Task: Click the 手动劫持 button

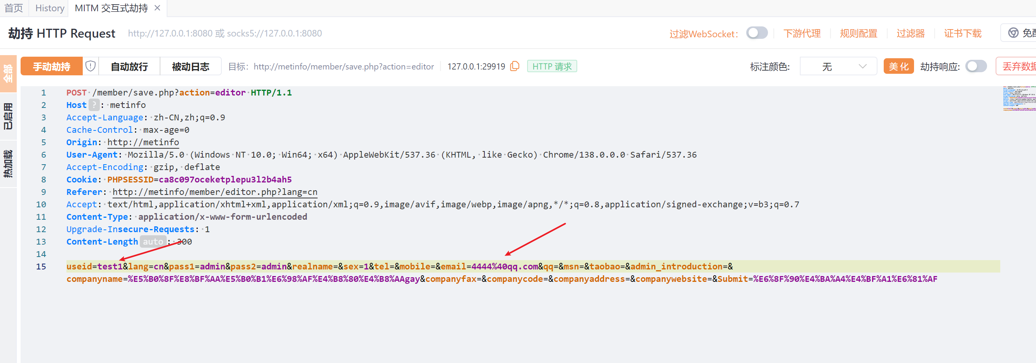Action: click(52, 66)
